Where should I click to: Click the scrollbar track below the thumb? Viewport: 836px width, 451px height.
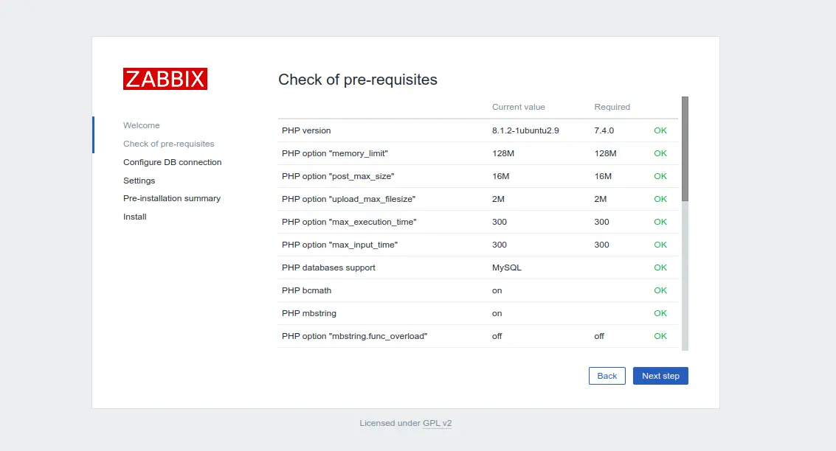[x=685, y=276]
